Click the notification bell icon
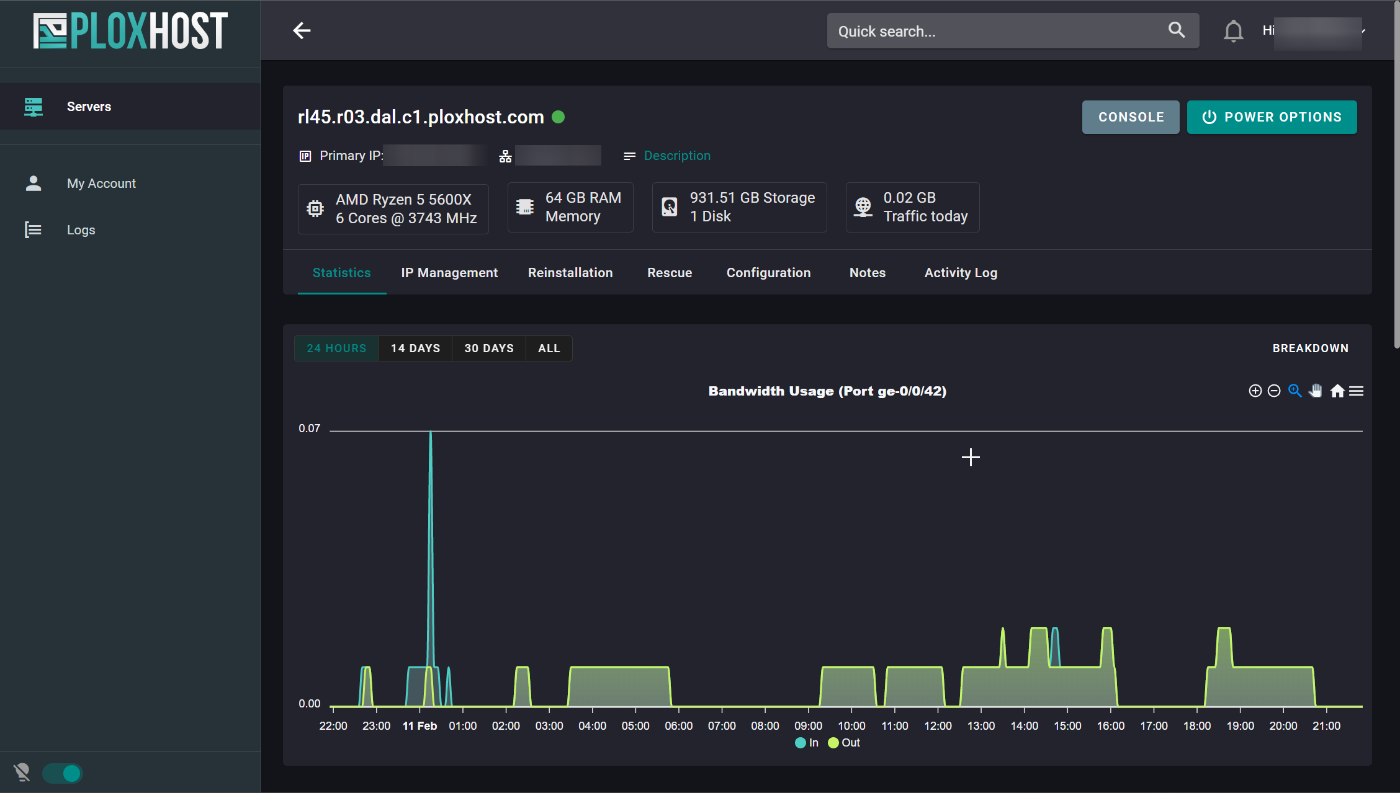The width and height of the screenshot is (1400, 793). click(x=1232, y=31)
